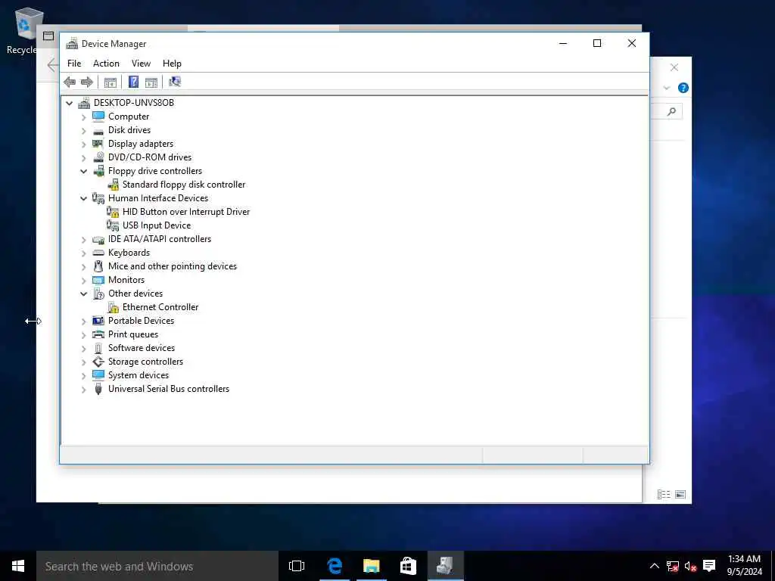Select the Floppy drive controllers icon
Image resolution: width=775 pixels, height=581 pixels.
(x=98, y=171)
